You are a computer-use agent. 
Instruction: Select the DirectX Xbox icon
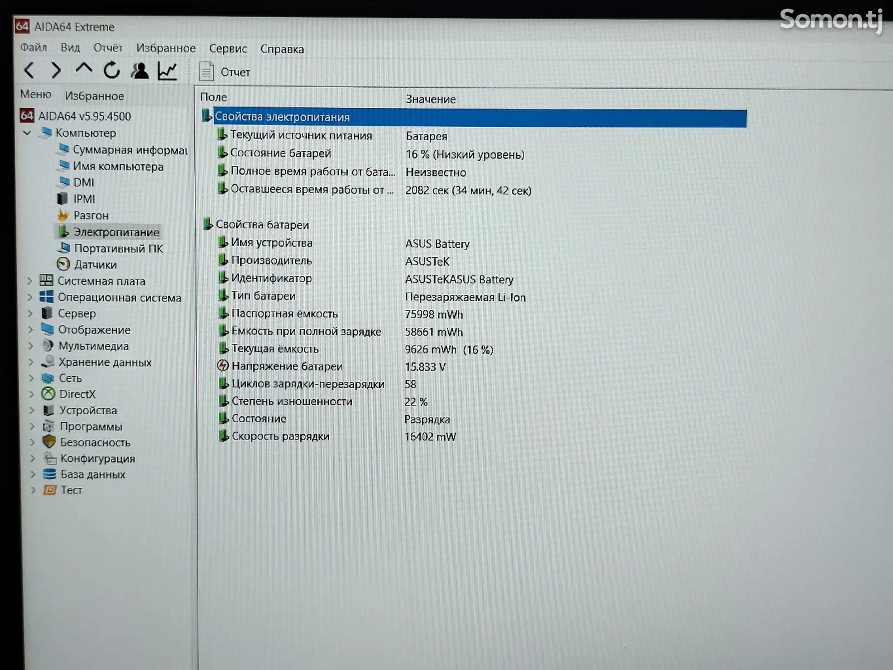click(x=49, y=394)
